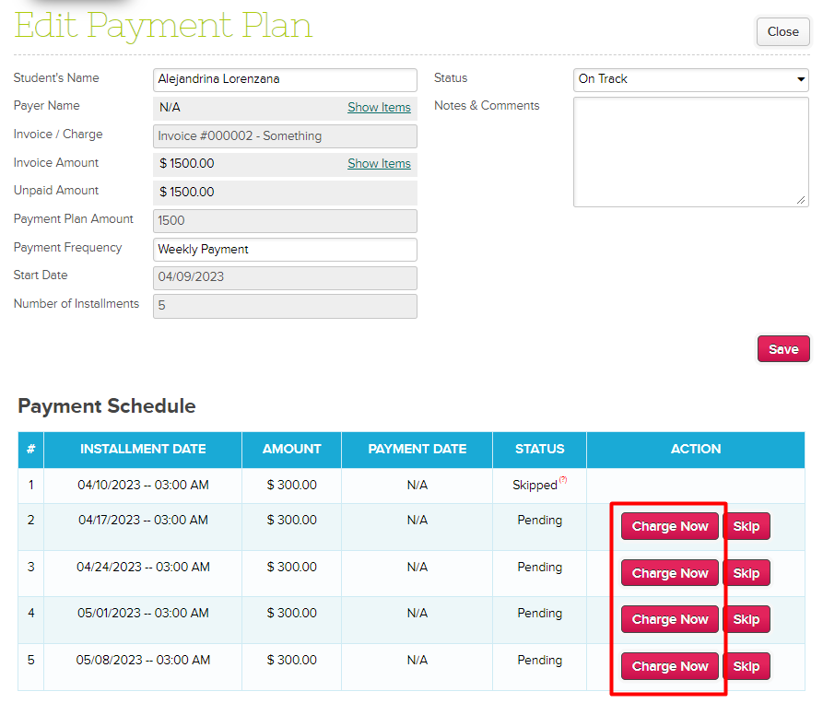Image resolution: width=823 pixels, height=703 pixels.
Task: Skip the 04/17/2023 installment
Action: (746, 527)
